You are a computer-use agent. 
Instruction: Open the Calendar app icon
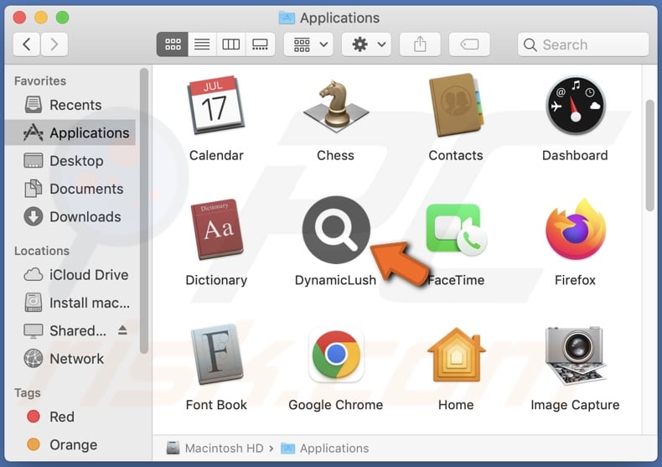point(215,105)
